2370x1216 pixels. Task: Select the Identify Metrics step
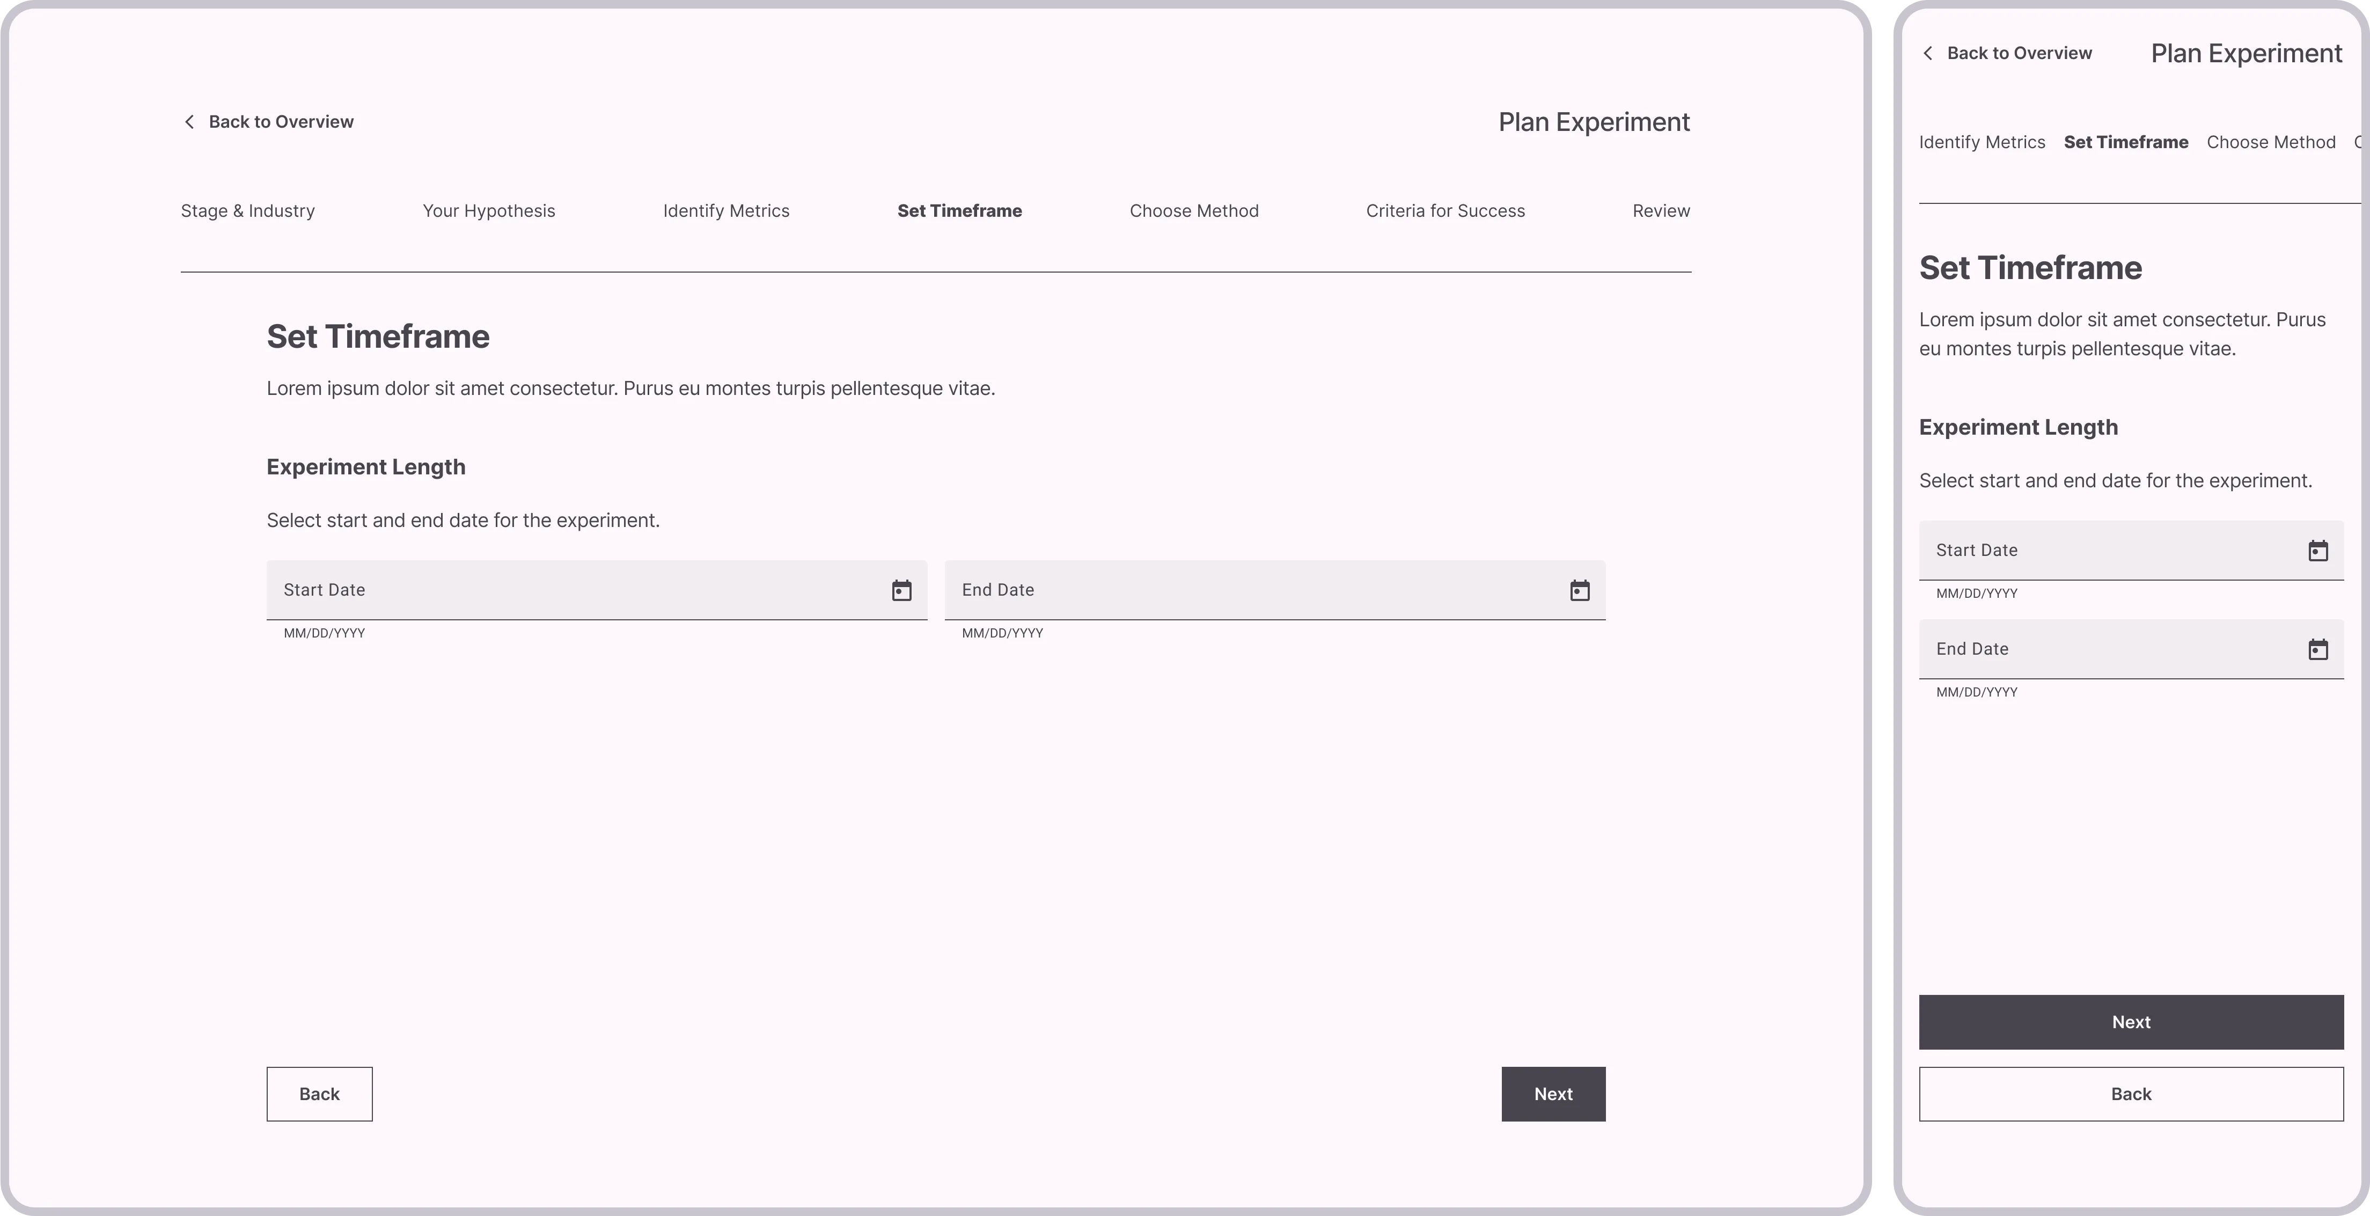(727, 211)
